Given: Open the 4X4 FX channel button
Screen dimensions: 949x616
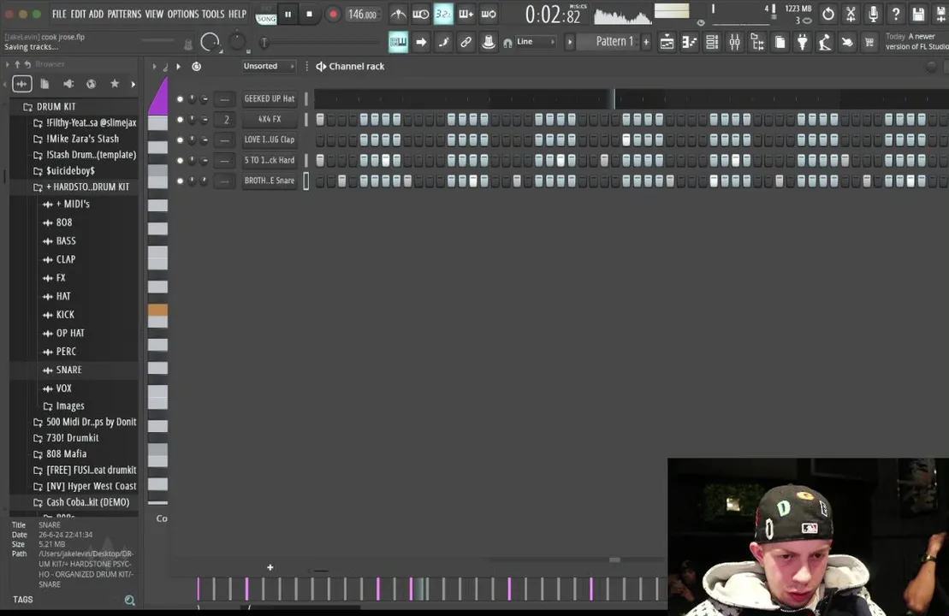Looking at the screenshot, I should pos(270,119).
